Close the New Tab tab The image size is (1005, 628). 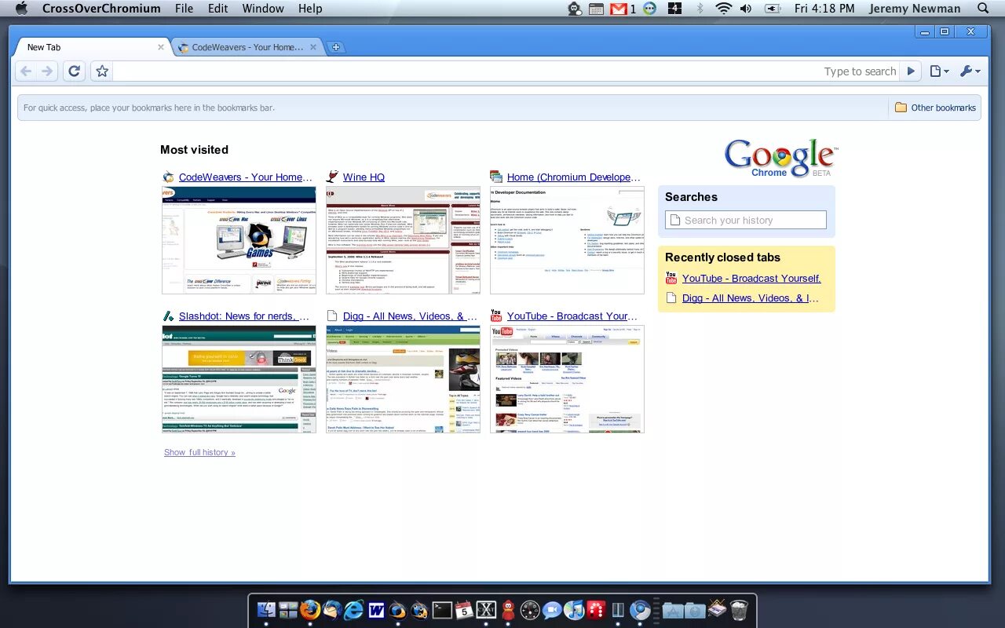coord(161,47)
